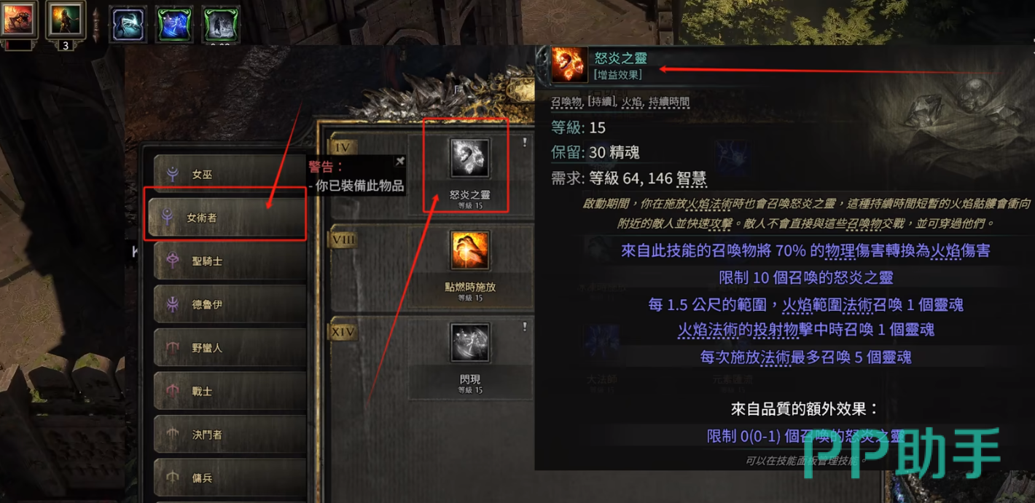Viewport: 1035px width, 503px height.
Task: Select the 戰士 class button
Action: (230, 391)
